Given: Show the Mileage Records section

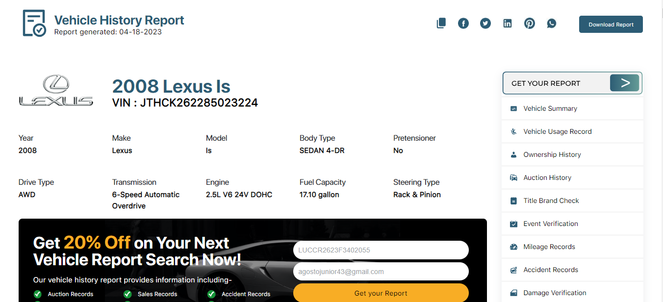Looking at the screenshot, I should pyautogui.click(x=572, y=247).
